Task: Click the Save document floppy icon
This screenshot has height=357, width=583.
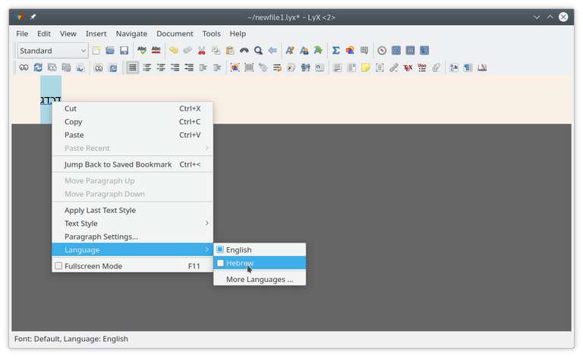Action: [124, 51]
